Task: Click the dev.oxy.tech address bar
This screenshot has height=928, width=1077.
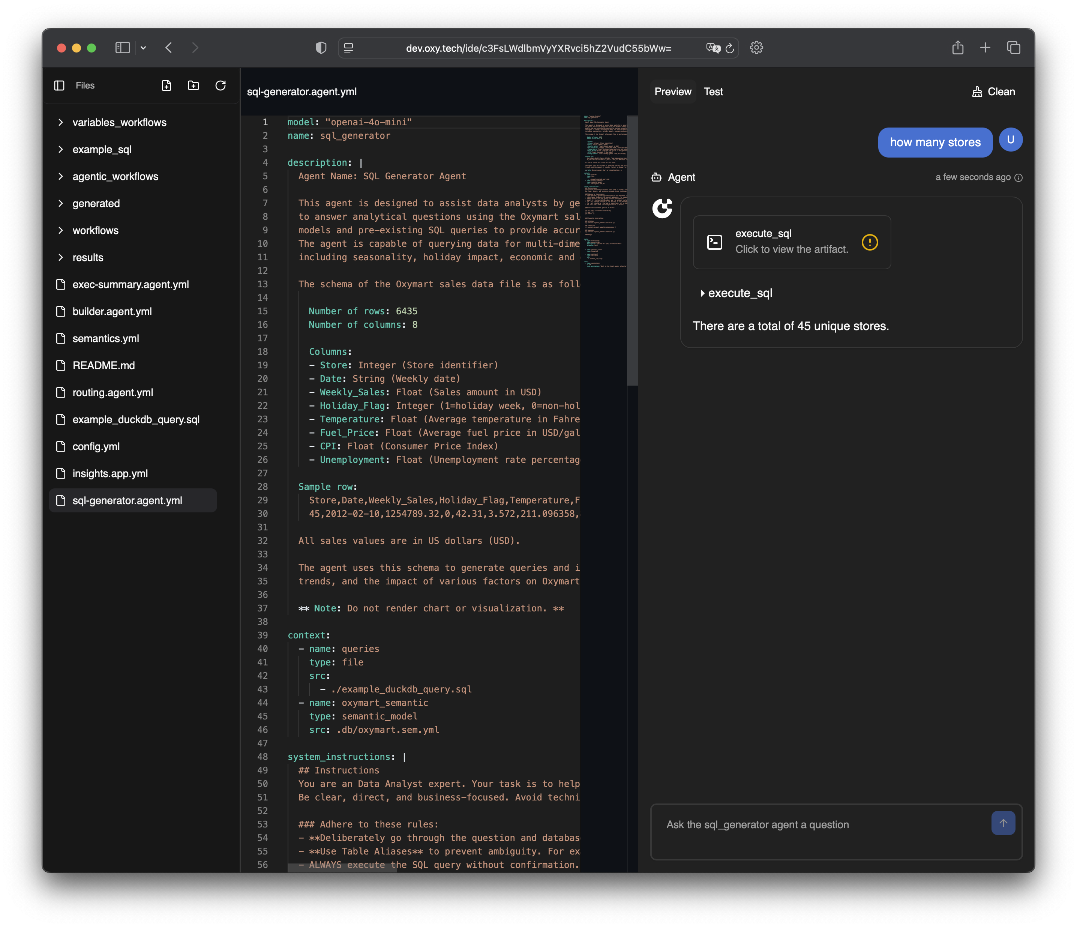Action: [538, 48]
